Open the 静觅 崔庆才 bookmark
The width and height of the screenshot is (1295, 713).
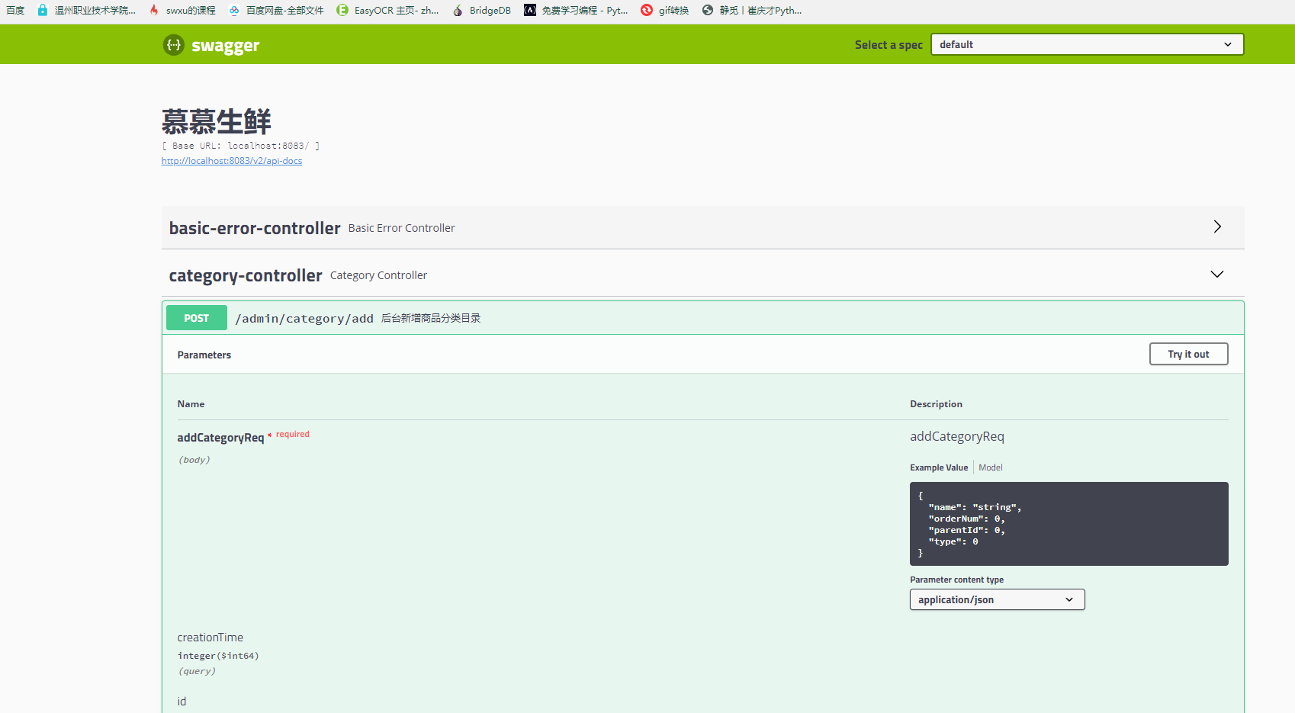752,10
